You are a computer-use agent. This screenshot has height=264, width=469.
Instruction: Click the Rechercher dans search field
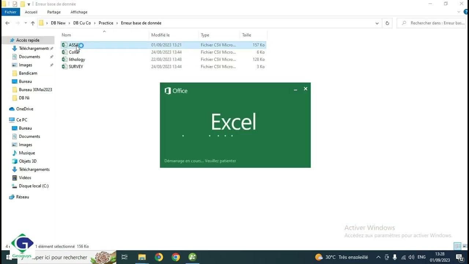[431, 23]
